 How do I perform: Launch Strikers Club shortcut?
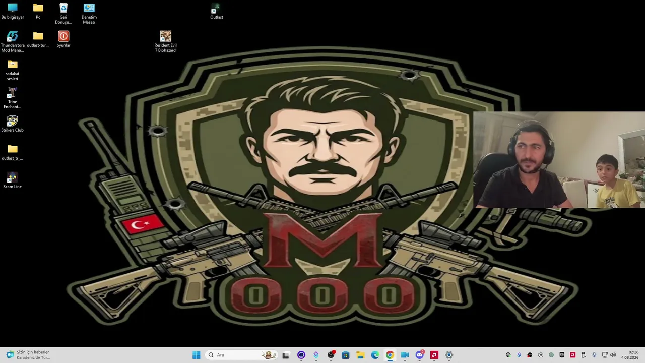[x=13, y=124]
